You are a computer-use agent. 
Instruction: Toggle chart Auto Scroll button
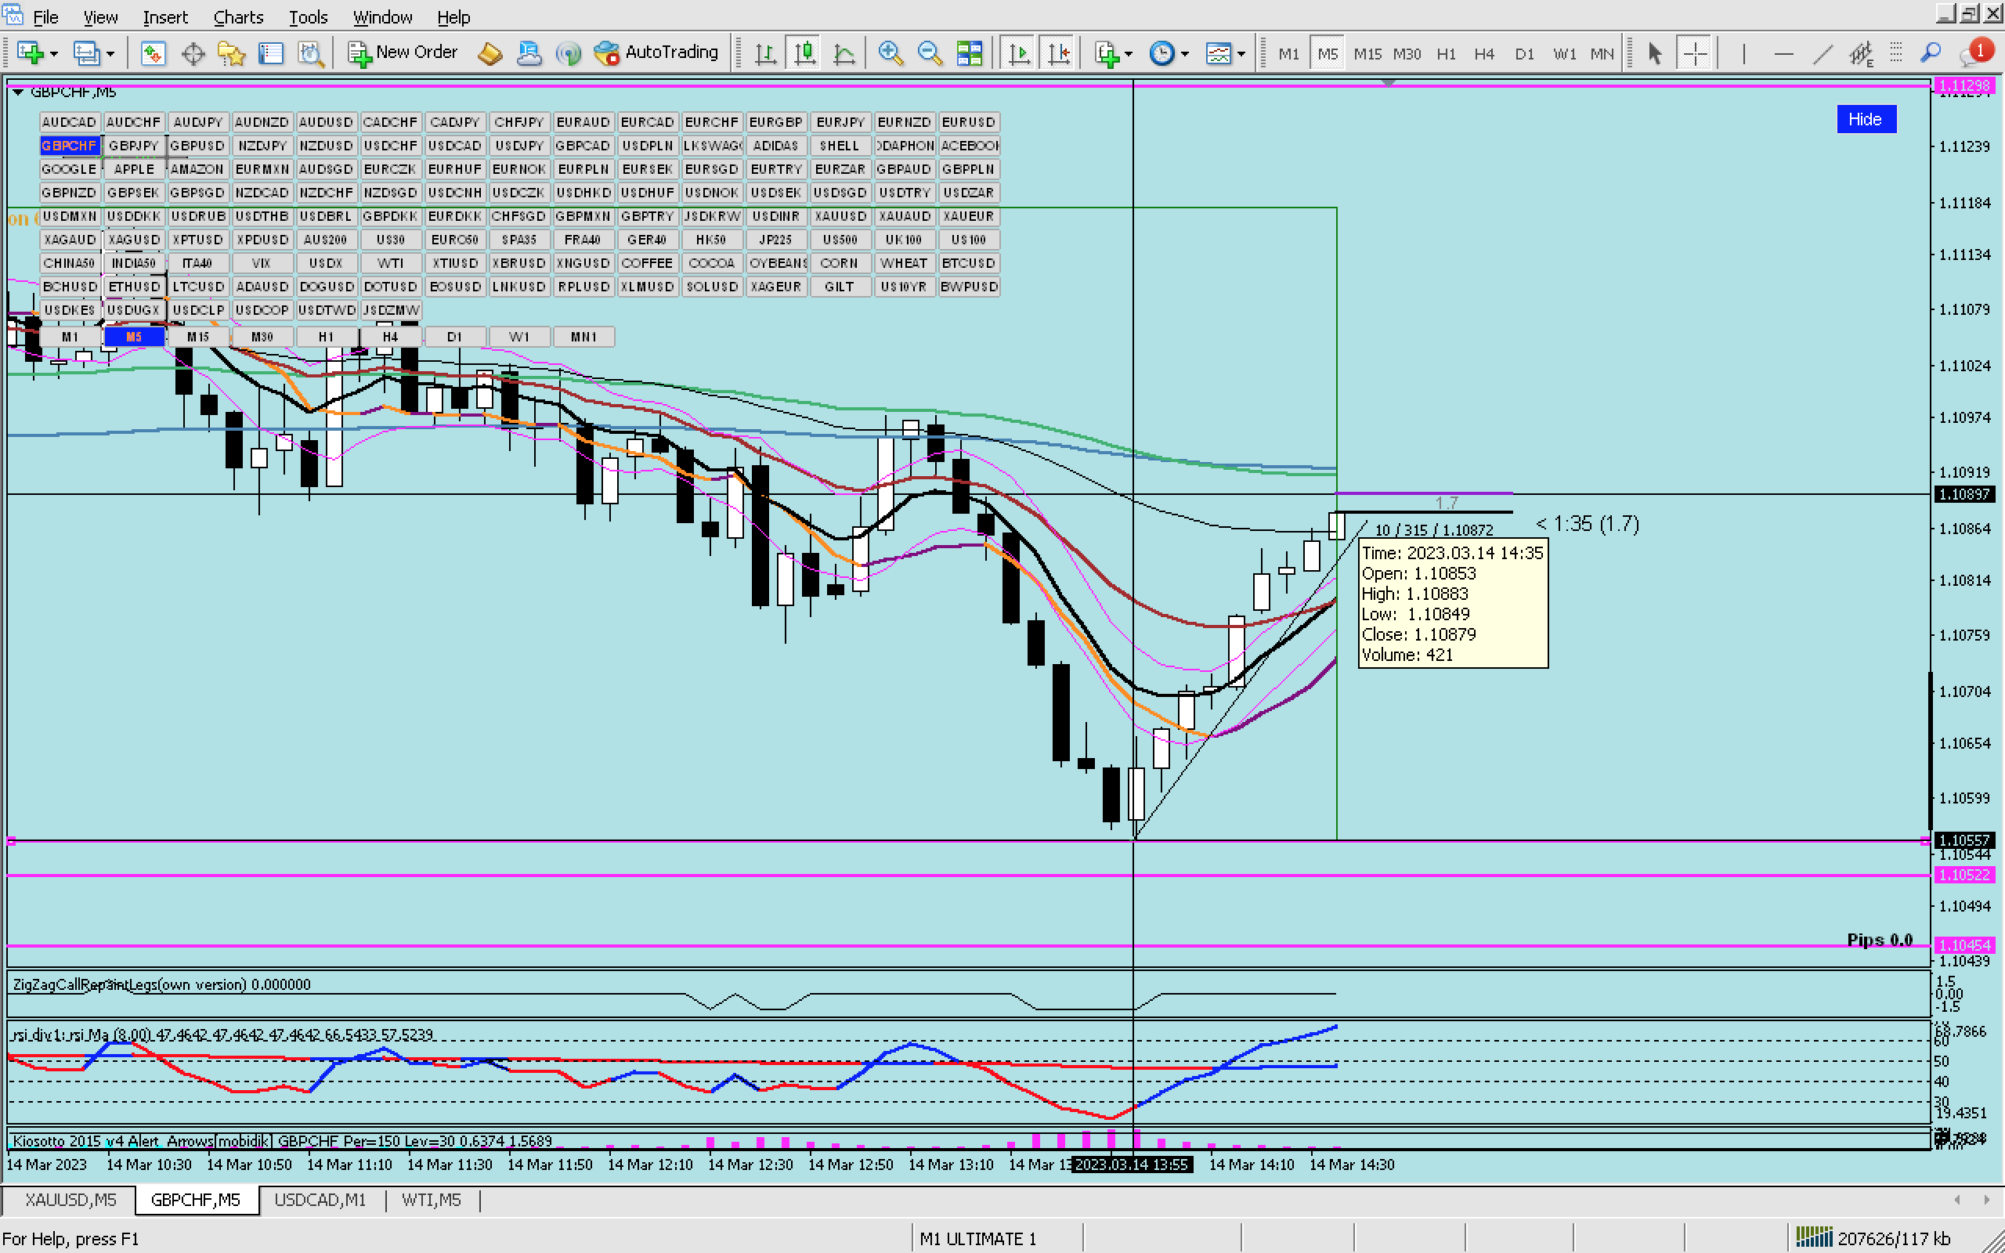(x=1018, y=53)
